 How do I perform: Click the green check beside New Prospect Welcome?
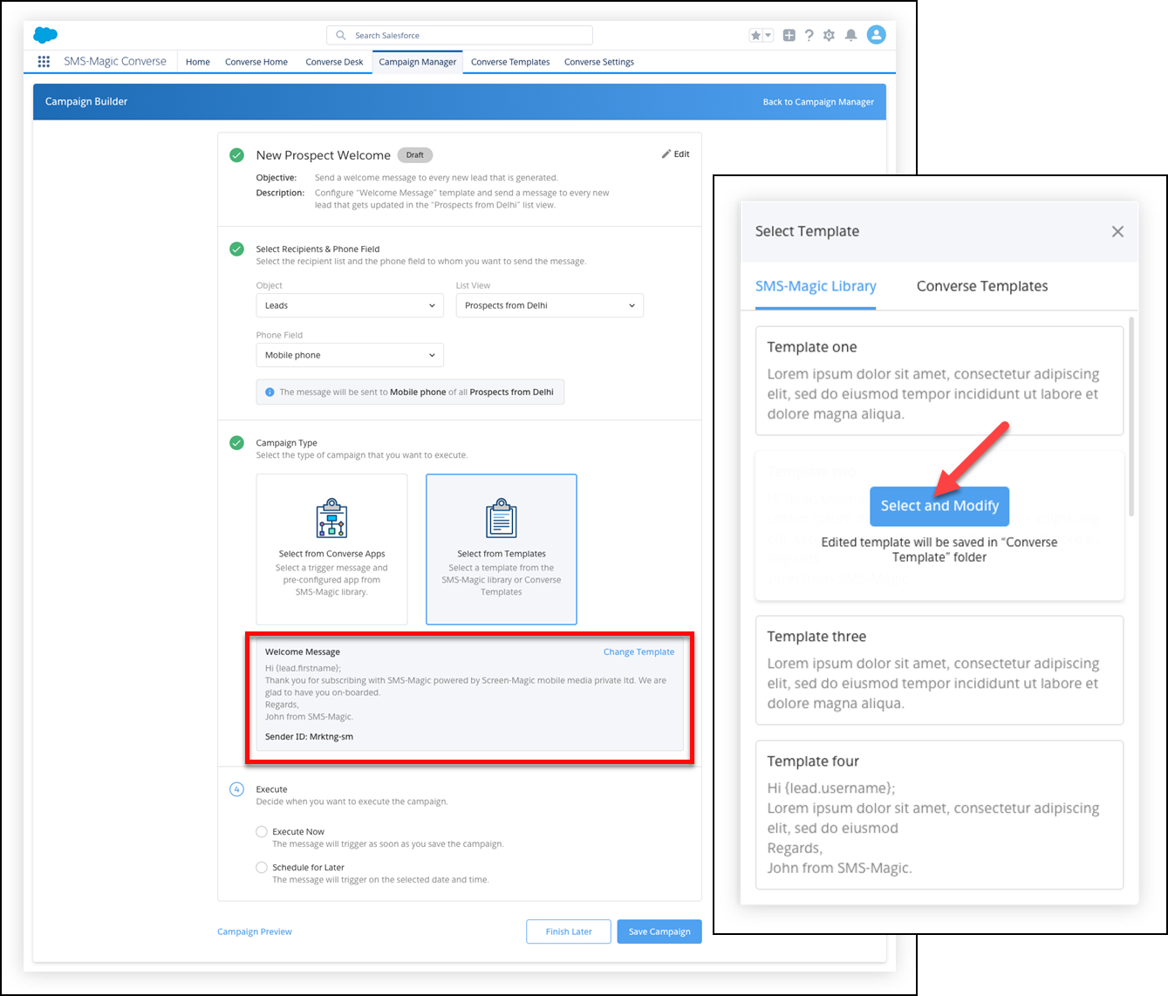[x=236, y=155]
